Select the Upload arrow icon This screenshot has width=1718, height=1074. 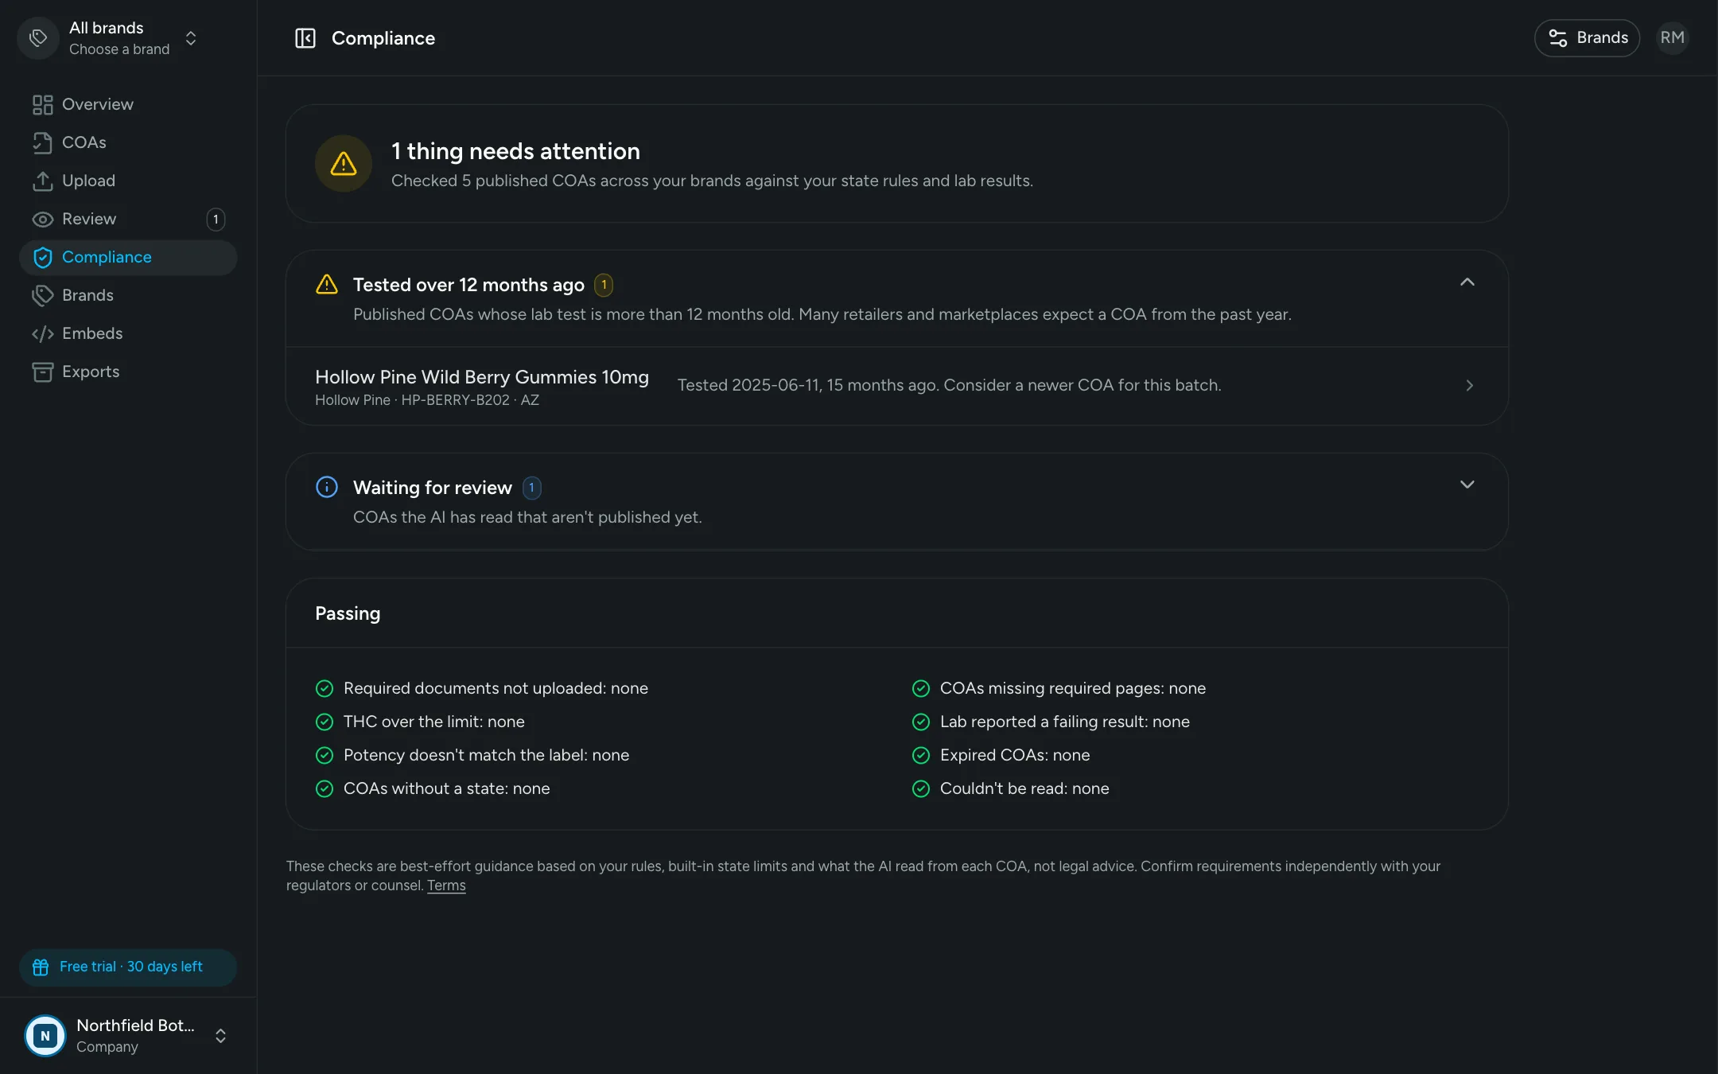[x=42, y=181]
